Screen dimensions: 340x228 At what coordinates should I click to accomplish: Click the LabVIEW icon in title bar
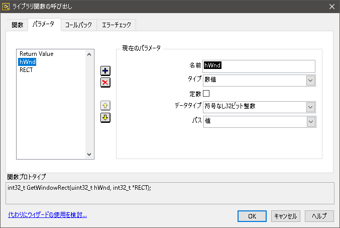[x=6, y=7]
